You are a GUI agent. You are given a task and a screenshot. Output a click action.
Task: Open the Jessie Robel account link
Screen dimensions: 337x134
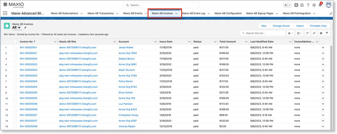126,48
